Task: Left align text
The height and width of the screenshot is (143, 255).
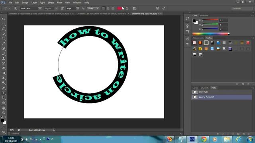Action: click(x=104, y=8)
